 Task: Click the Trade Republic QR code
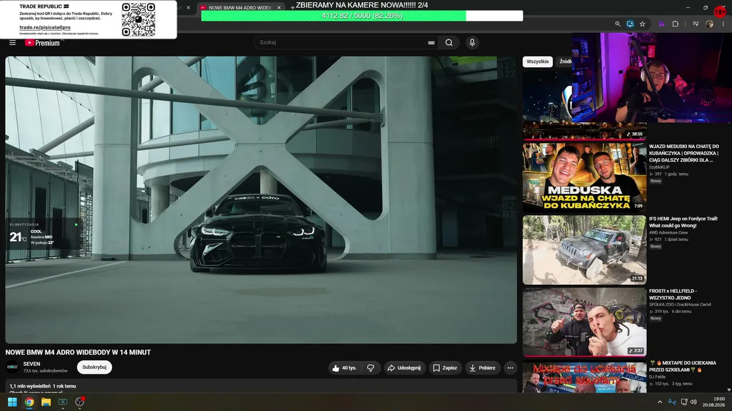138,19
